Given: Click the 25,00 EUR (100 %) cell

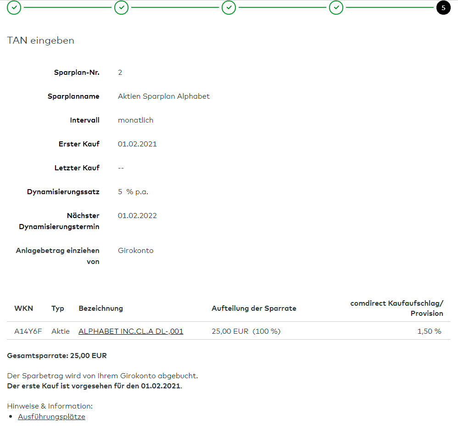Looking at the screenshot, I should tap(246, 331).
